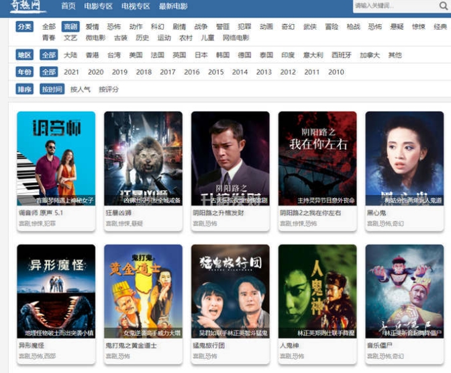Screen dimensions: 451x373
Task: Open the 首页 navigation tab
Action: coord(68,6)
